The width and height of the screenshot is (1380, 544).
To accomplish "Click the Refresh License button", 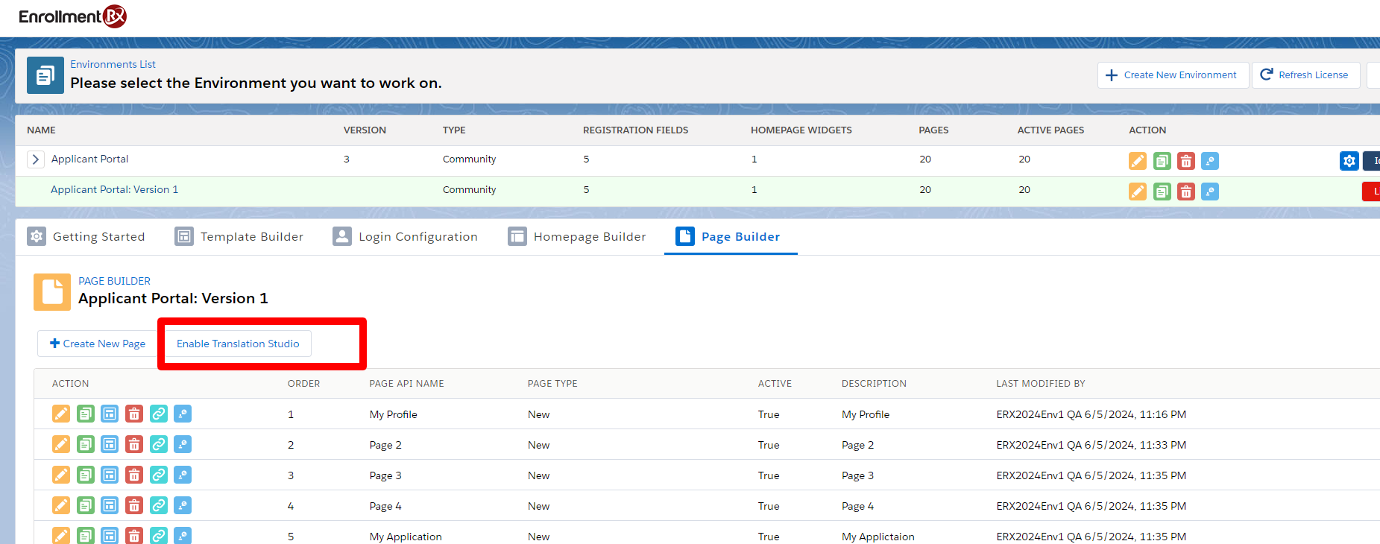I will 1305,75.
